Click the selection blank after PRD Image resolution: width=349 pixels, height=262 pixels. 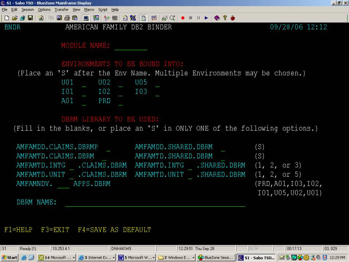120,102
